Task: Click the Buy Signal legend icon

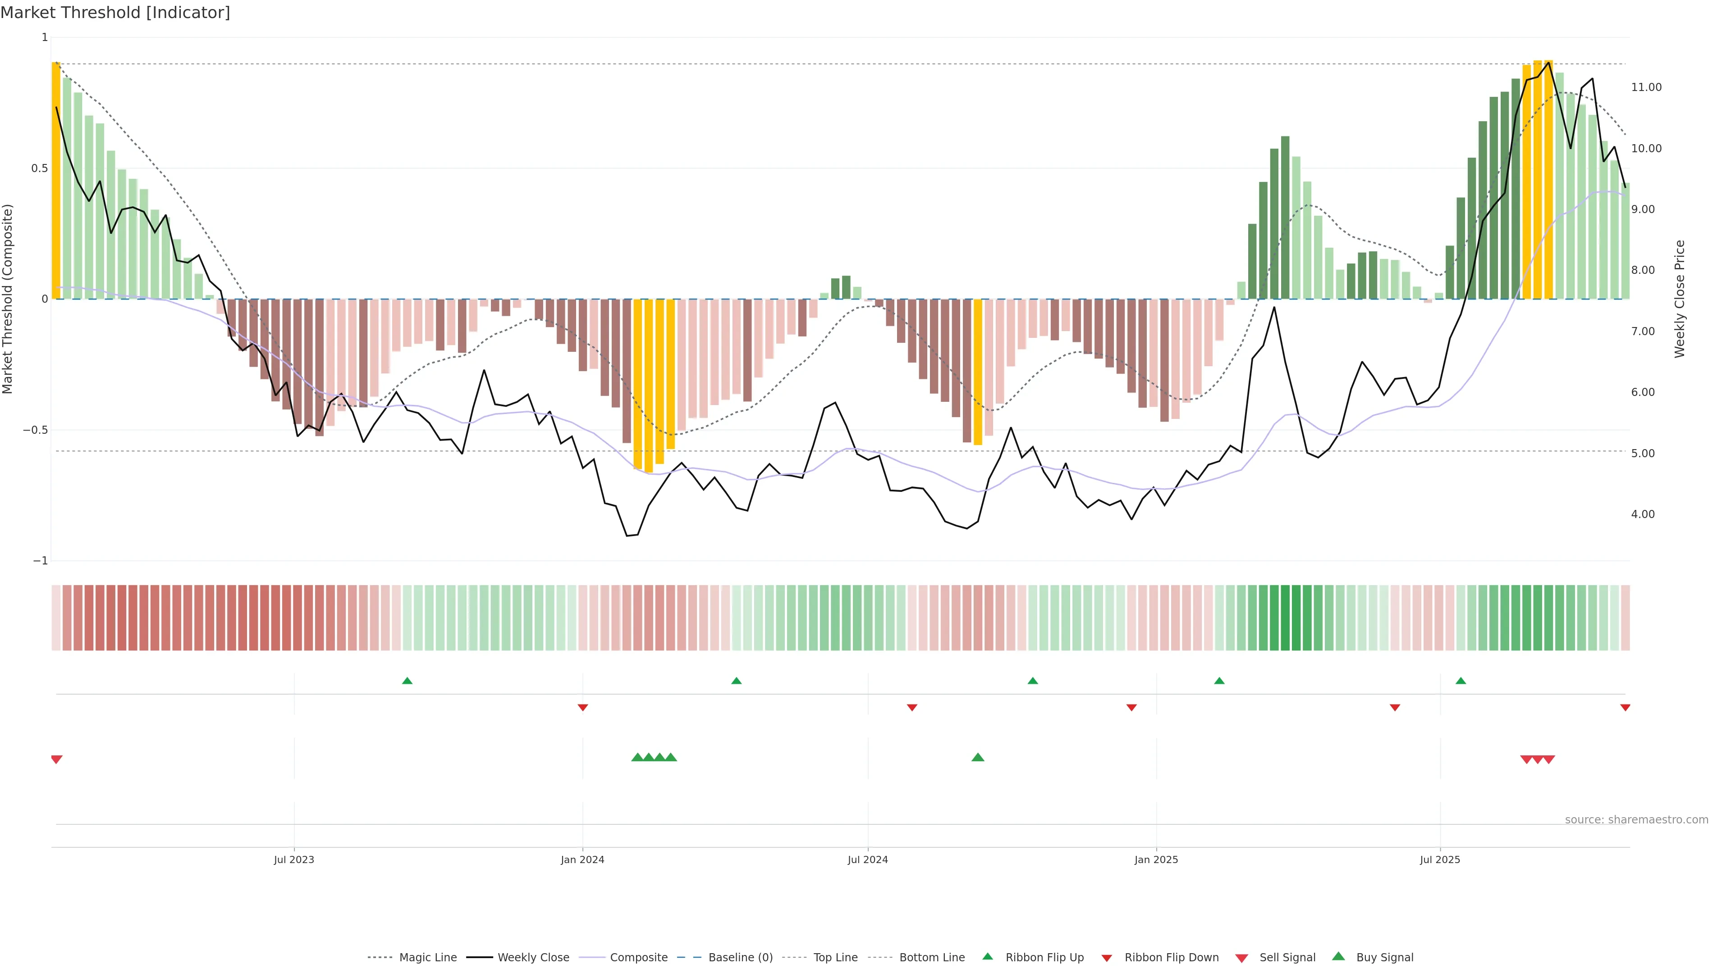Action: pyautogui.click(x=1338, y=956)
